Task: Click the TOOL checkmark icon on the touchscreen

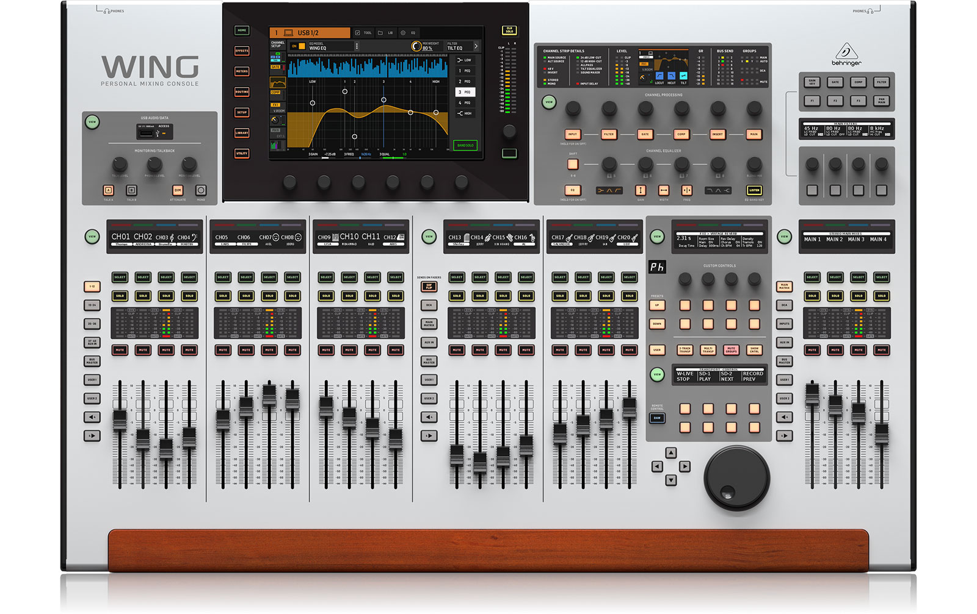Action: (x=358, y=33)
